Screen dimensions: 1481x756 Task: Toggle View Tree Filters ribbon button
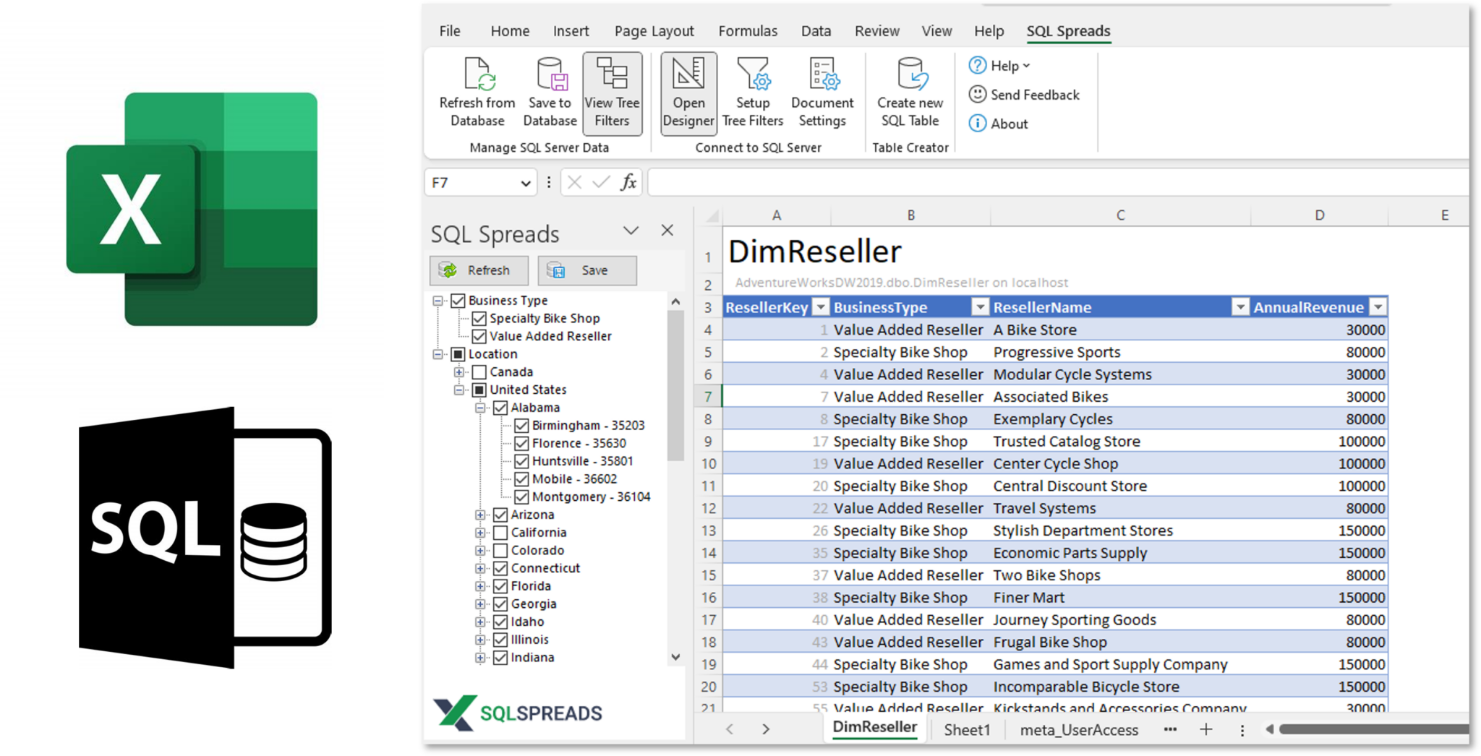pos(612,93)
